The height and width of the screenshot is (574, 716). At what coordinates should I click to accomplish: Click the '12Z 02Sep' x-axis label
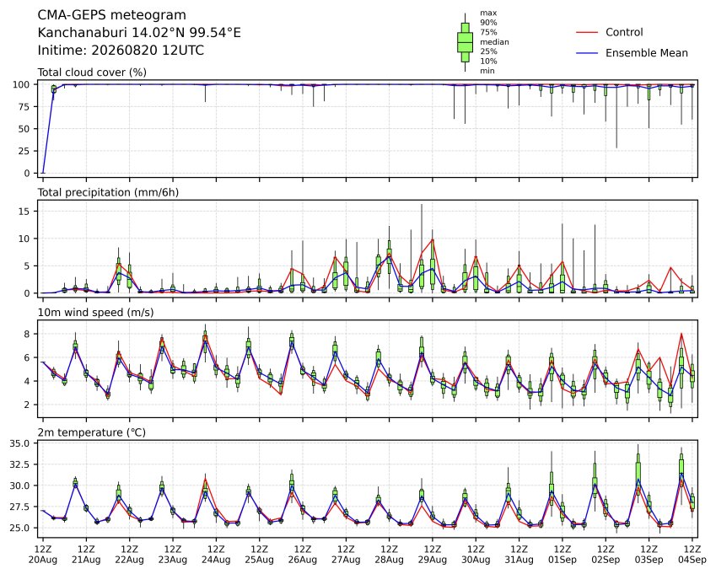[606, 555]
